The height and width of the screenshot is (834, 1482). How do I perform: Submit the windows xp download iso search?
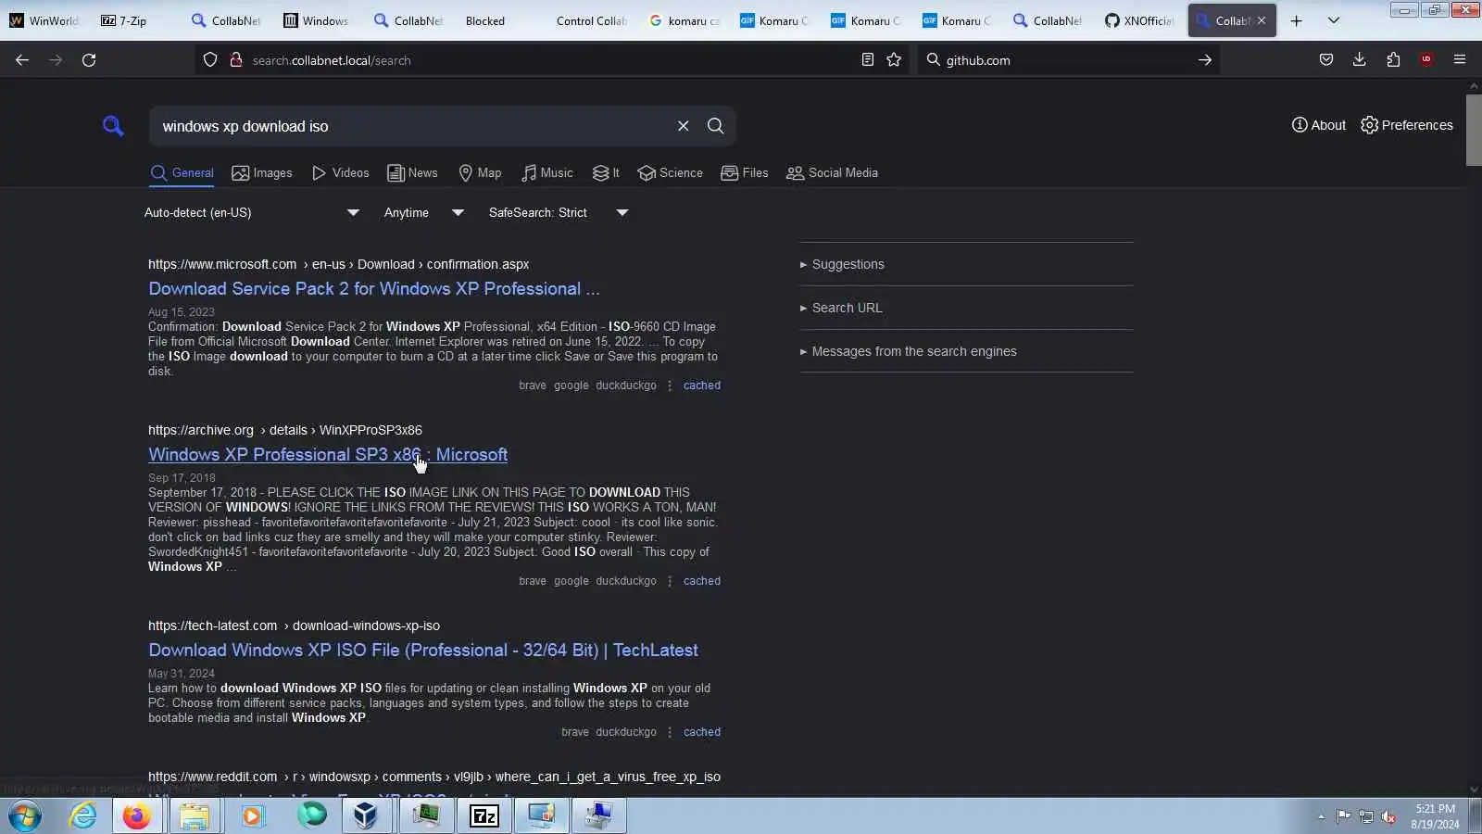[716, 126]
